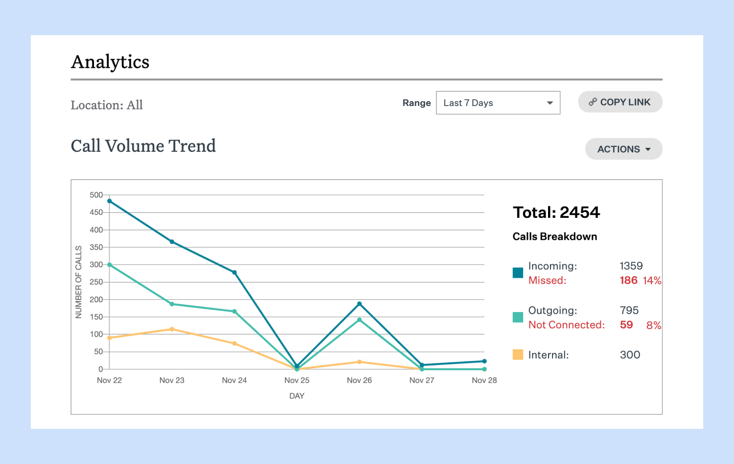The height and width of the screenshot is (464, 734).
Task: Click the Copy Link button
Action: pyautogui.click(x=620, y=102)
